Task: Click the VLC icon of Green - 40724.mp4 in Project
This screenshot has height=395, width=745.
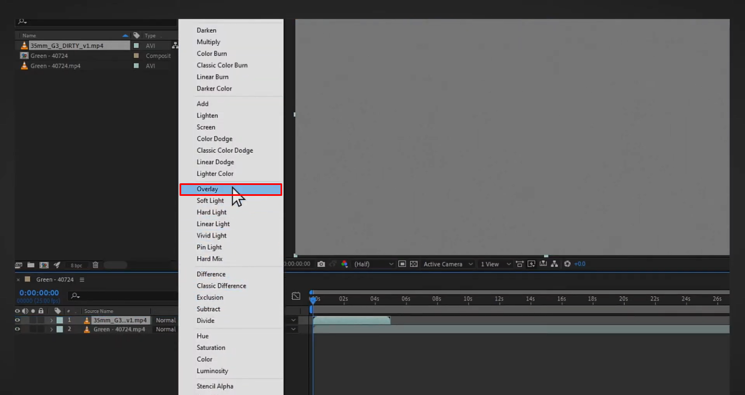Action: point(24,65)
